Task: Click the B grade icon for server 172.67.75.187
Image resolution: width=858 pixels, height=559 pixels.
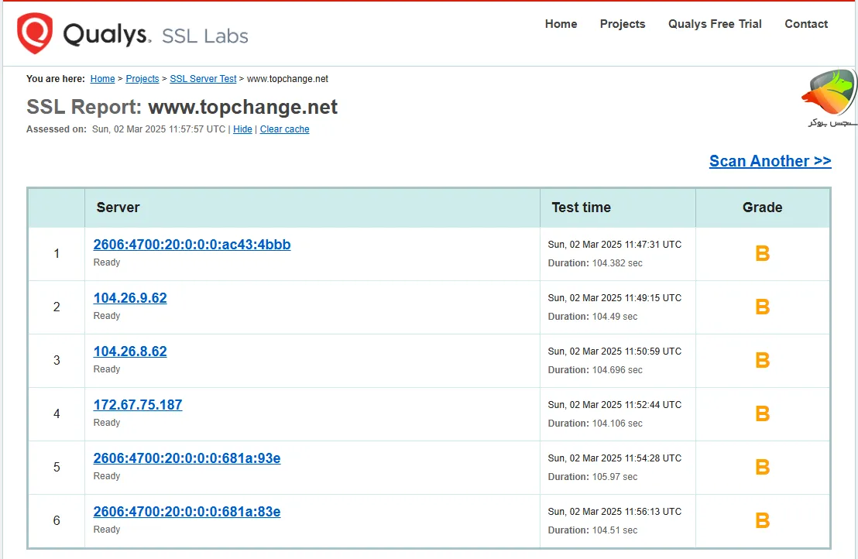Action: pos(762,414)
